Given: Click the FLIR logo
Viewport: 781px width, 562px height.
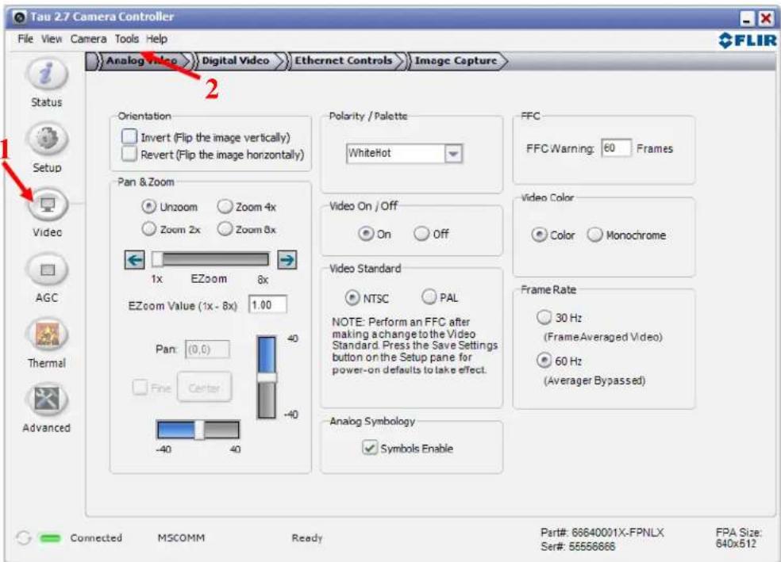Looking at the screenshot, I should [747, 40].
